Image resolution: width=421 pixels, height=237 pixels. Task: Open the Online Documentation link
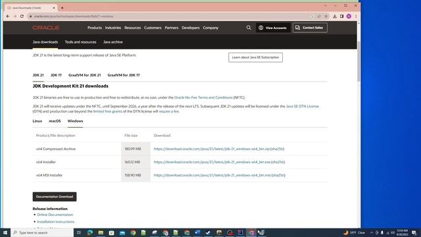tap(55, 215)
